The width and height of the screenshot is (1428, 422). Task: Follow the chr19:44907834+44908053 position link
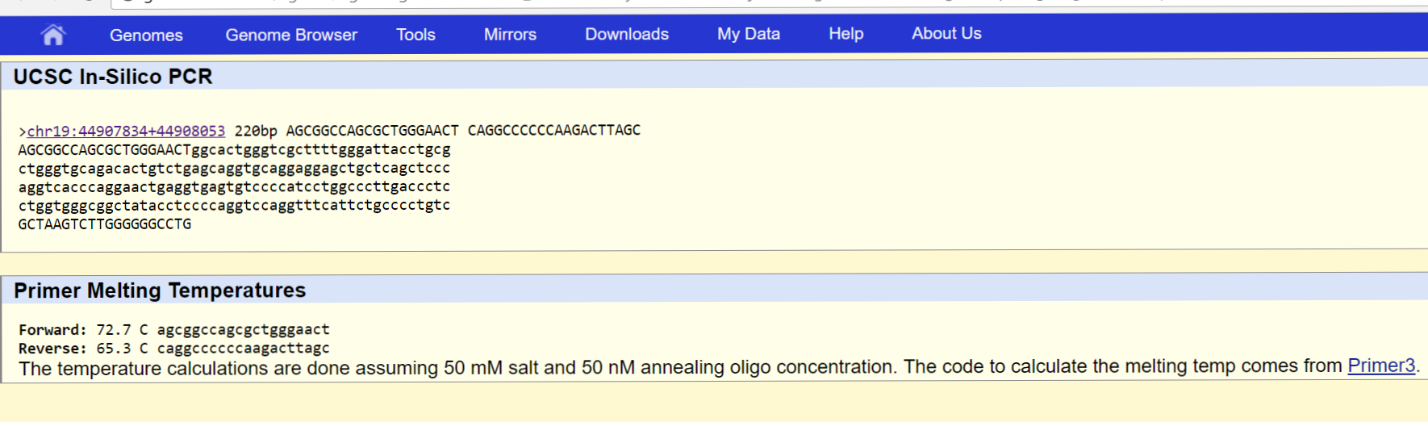tap(126, 131)
